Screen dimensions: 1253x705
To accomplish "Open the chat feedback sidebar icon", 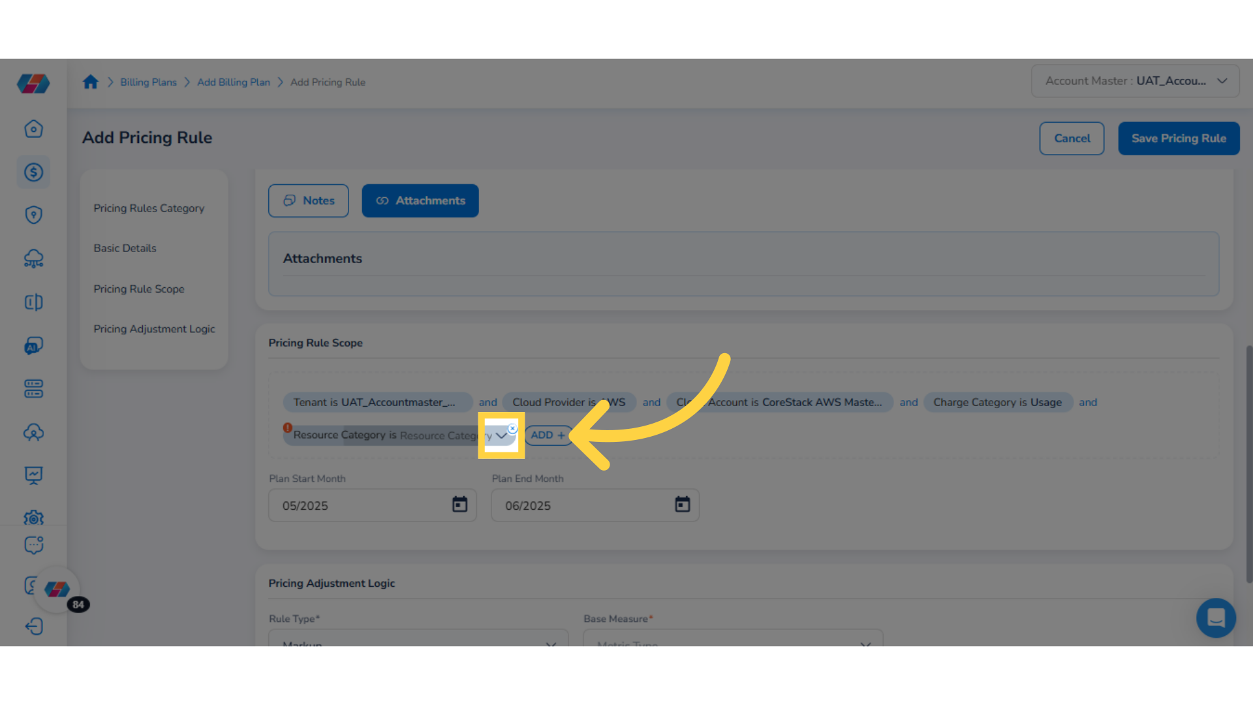I will pyautogui.click(x=33, y=544).
